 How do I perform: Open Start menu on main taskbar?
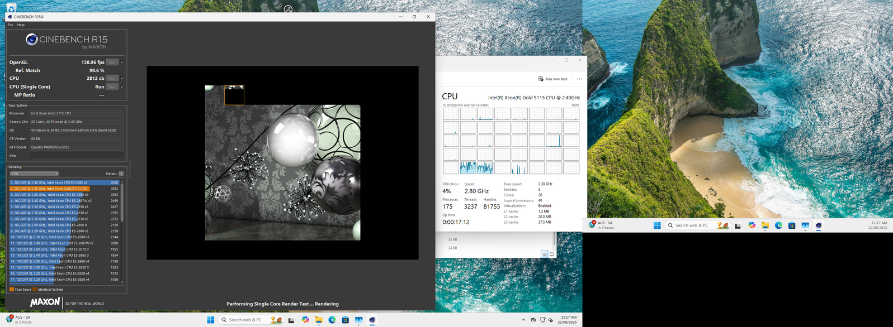(x=211, y=320)
